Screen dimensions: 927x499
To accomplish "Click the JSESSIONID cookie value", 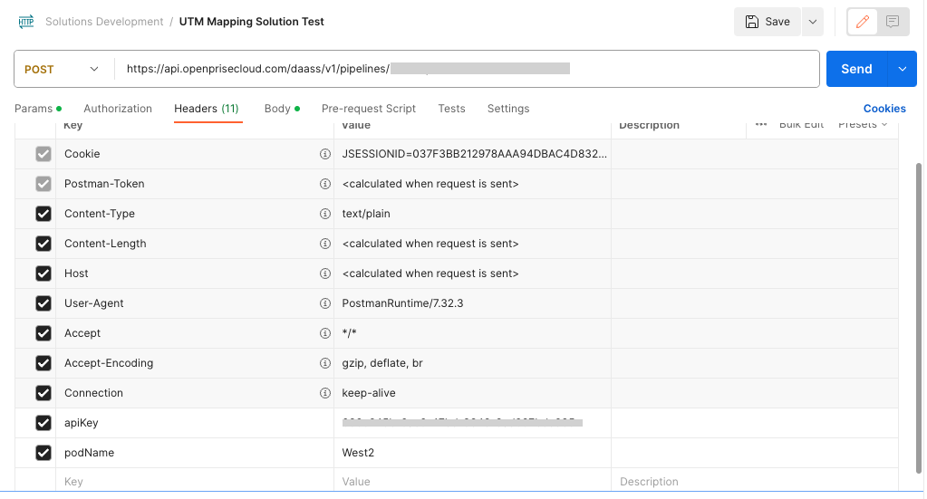I will coord(474,154).
